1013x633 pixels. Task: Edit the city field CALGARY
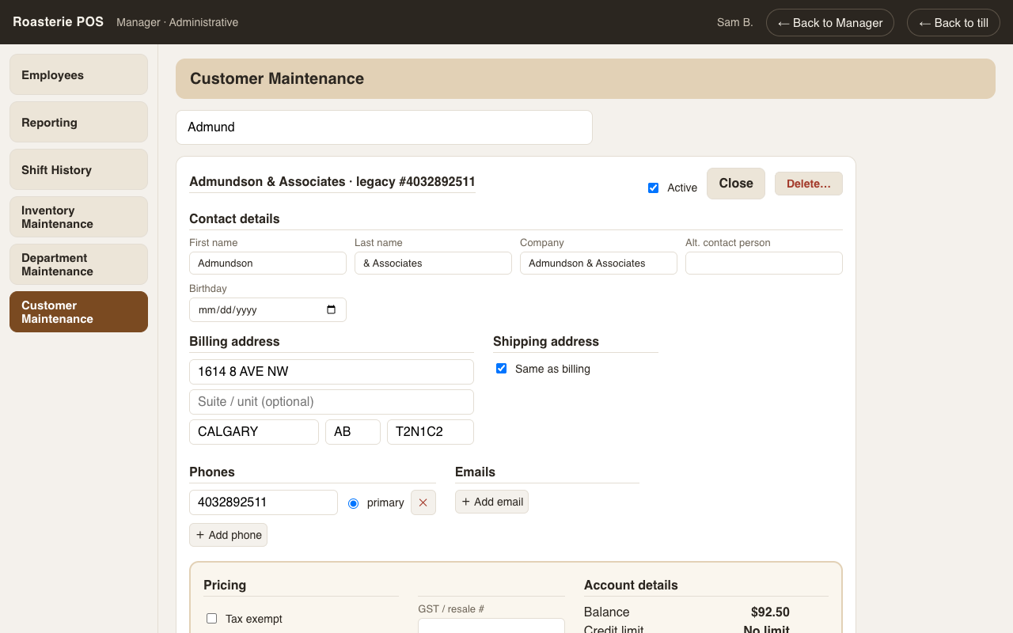pyautogui.click(x=254, y=432)
